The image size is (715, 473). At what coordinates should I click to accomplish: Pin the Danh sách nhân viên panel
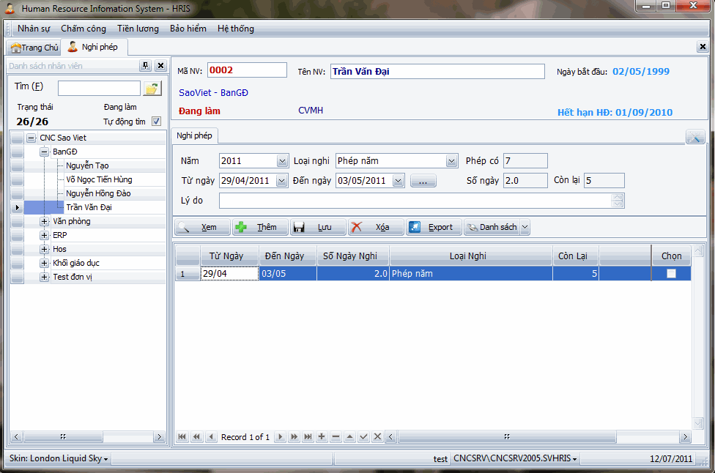pos(145,66)
